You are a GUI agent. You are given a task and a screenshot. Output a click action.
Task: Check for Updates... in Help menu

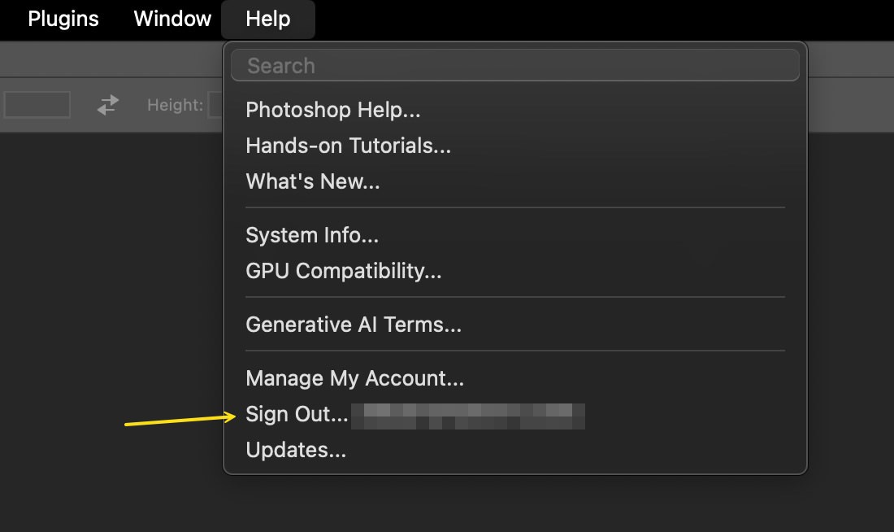(296, 450)
